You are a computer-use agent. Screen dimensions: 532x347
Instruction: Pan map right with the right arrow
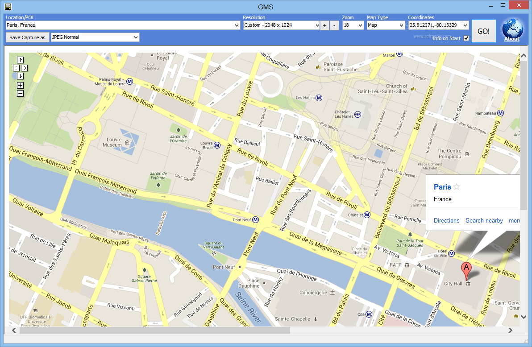(x=25, y=68)
